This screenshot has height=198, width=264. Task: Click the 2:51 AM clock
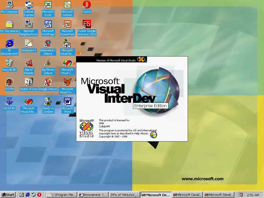[253, 195]
